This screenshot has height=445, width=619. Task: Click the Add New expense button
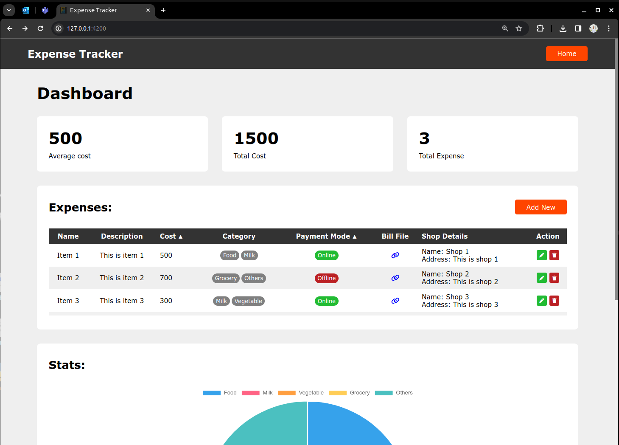pyautogui.click(x=541, y=207)
